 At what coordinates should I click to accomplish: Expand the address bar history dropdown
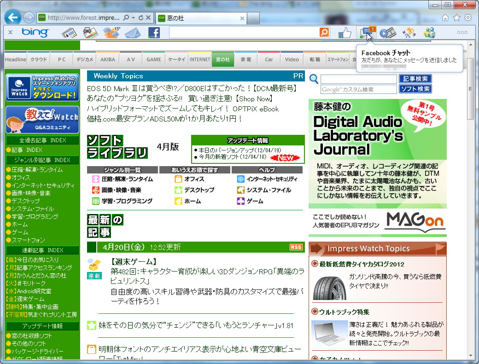coord(134,17)
